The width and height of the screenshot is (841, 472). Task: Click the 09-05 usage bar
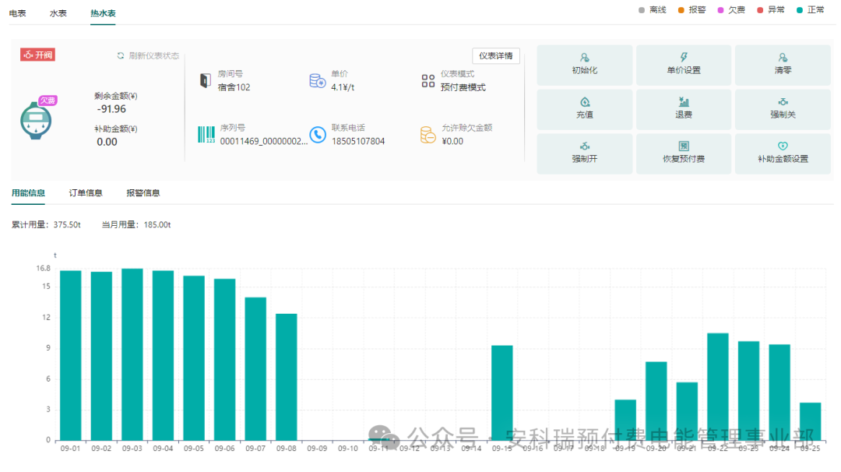(x=194, y=358)
